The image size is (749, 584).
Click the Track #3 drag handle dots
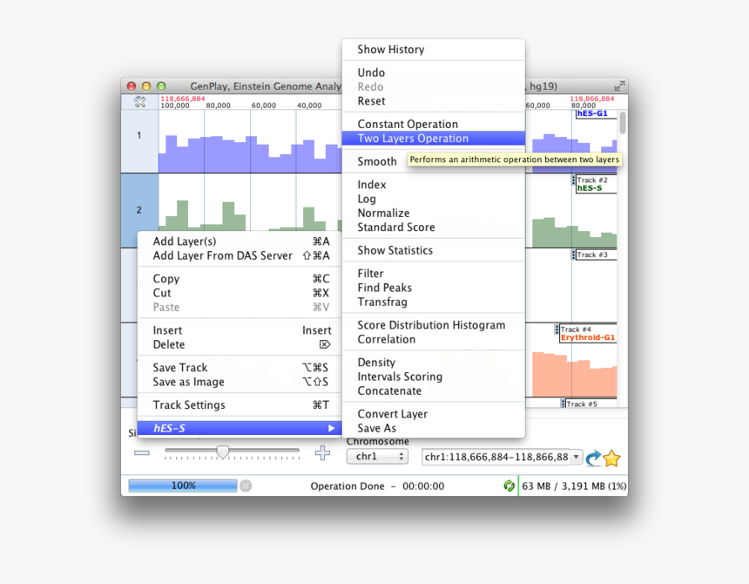[x=573, y=255]
